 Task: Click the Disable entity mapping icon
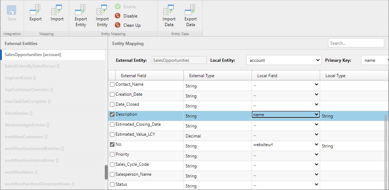(x=117, y=16)
